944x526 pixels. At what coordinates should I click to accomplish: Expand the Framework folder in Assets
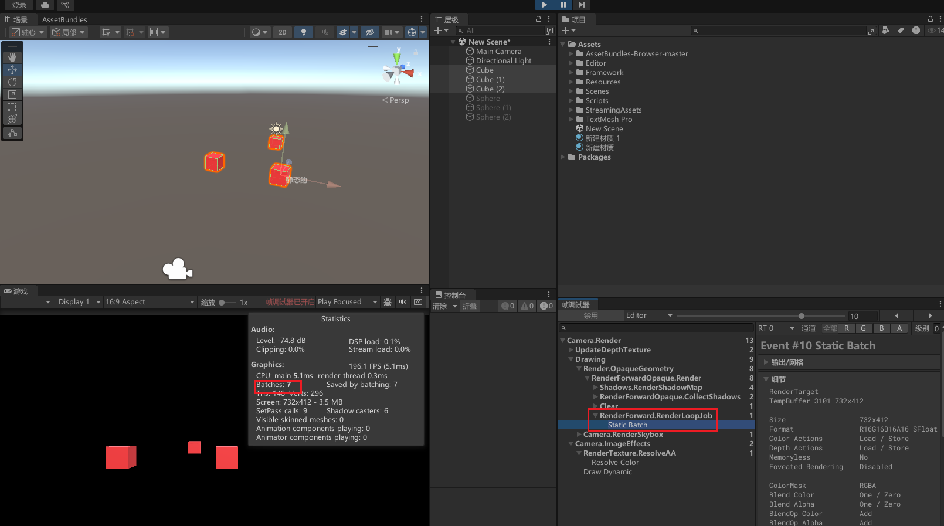571,73
